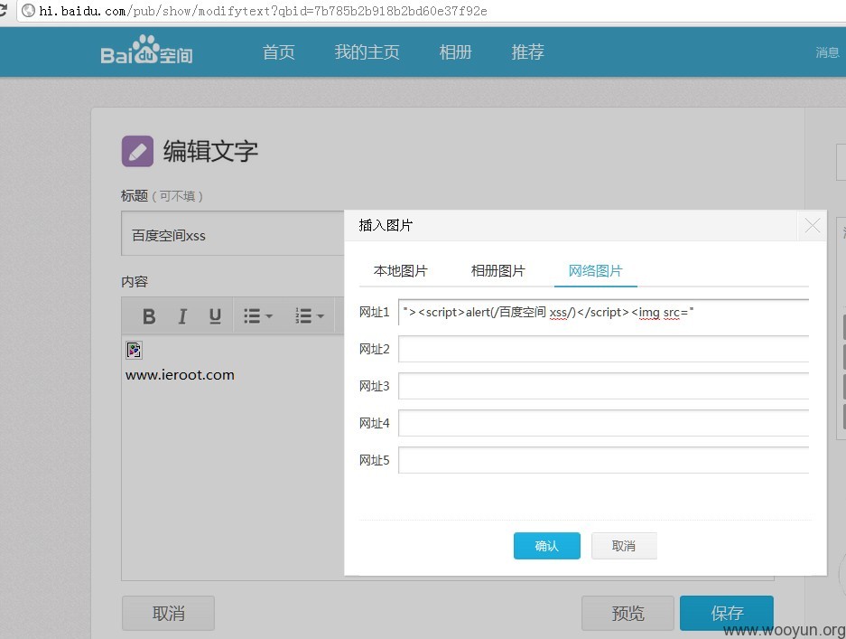Click the browser address bar URL
The width and height of the screenshot is (846, 639).
point(263,11)
